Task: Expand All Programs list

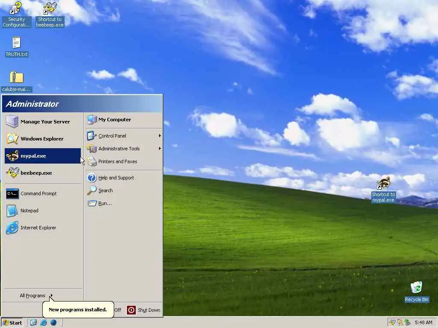Action: pyautogui.click(x=36, y=296)
